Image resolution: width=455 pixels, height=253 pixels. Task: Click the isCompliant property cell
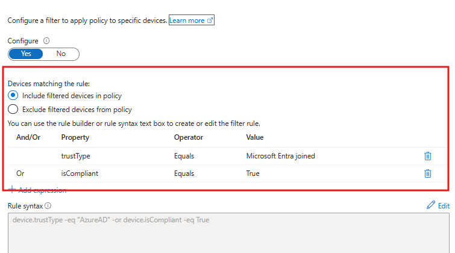click(80, 173)
